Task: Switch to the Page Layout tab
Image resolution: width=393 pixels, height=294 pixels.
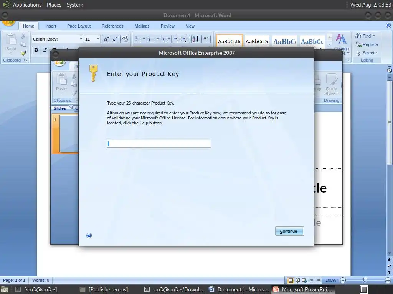Action: coord(79,26)
